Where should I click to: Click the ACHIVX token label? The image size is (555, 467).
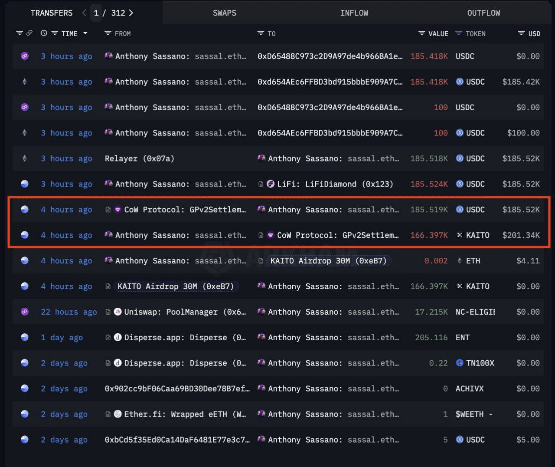click(470, 389)
